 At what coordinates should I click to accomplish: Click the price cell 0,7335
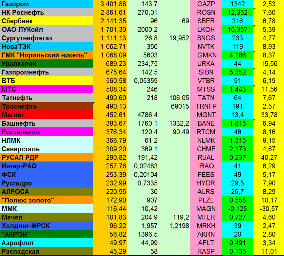[x=143, y=183]
